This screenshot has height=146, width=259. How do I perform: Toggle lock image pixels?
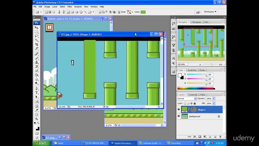188,103
